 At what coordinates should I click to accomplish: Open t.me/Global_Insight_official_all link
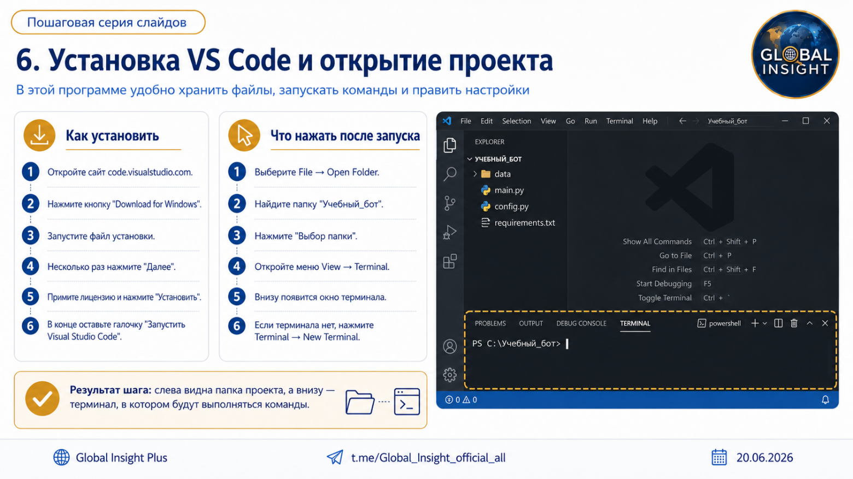[428, 458]
